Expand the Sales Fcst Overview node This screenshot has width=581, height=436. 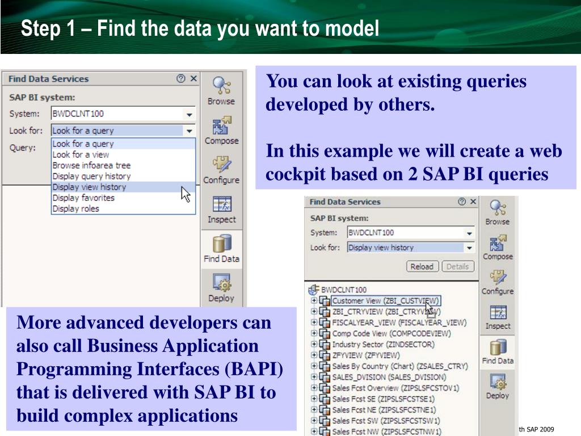314,388
